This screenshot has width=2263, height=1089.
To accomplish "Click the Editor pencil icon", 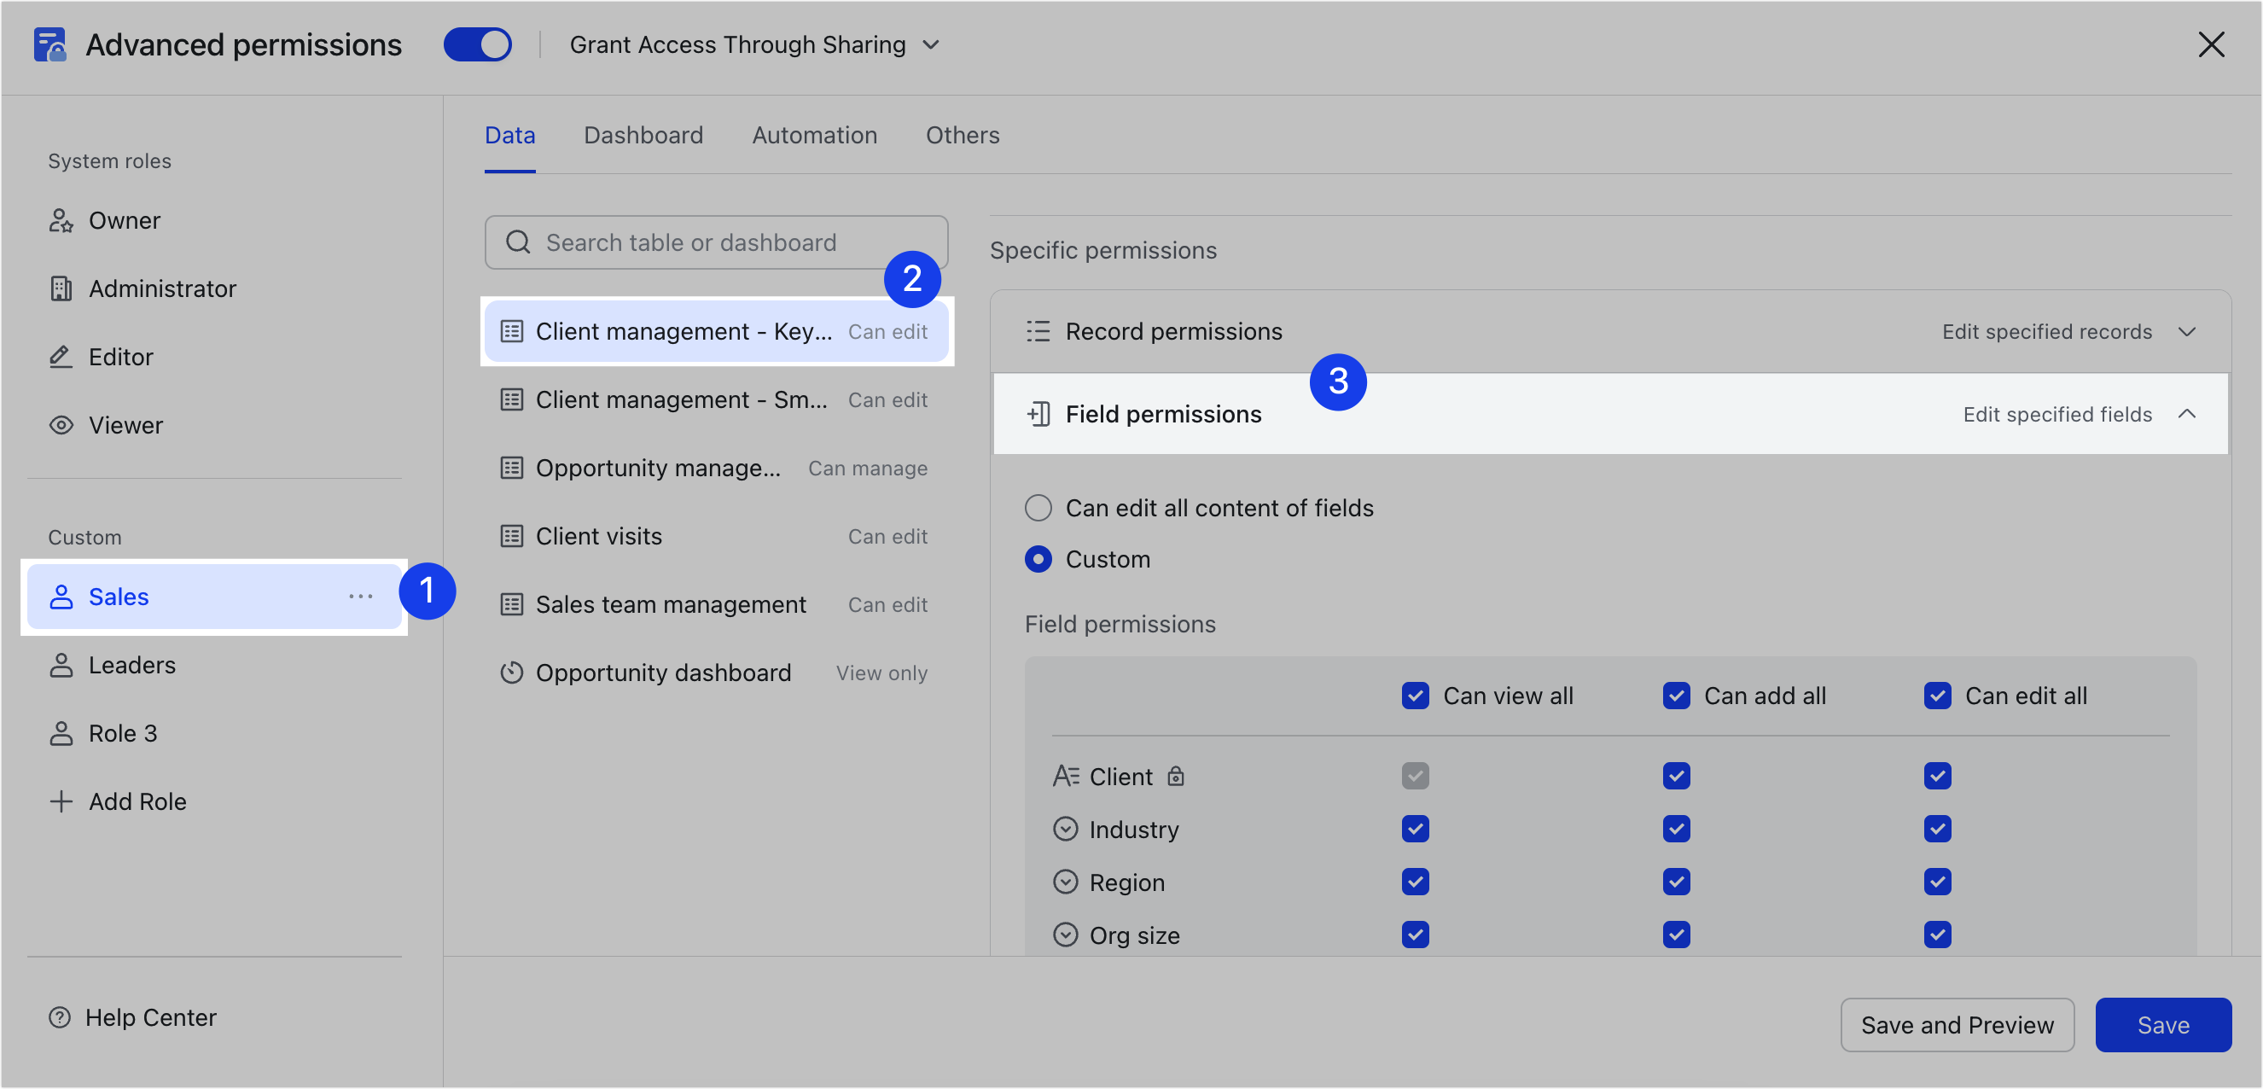I will click(61, 357).
